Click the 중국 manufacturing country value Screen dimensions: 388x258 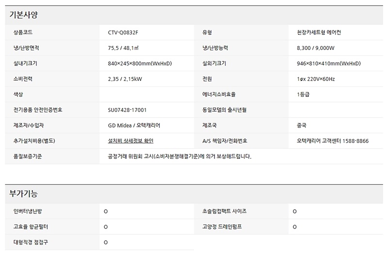pyautogui.click(x=302, y=125)
